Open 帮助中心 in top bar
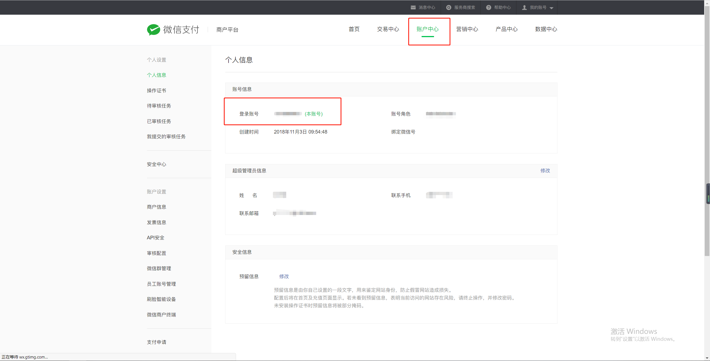Image resolution: width=710 pixels, height=361 pixels. point(502,7)
